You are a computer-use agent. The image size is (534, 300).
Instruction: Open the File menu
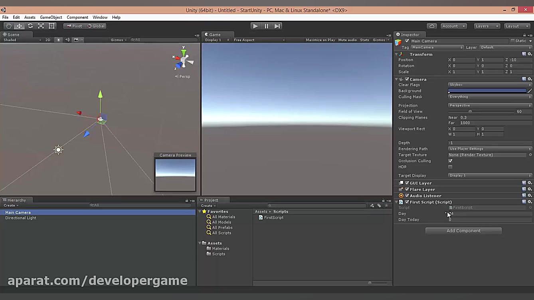(5, 18)
